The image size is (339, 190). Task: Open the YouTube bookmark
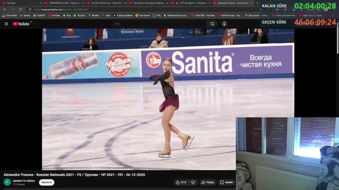[54, 16]
